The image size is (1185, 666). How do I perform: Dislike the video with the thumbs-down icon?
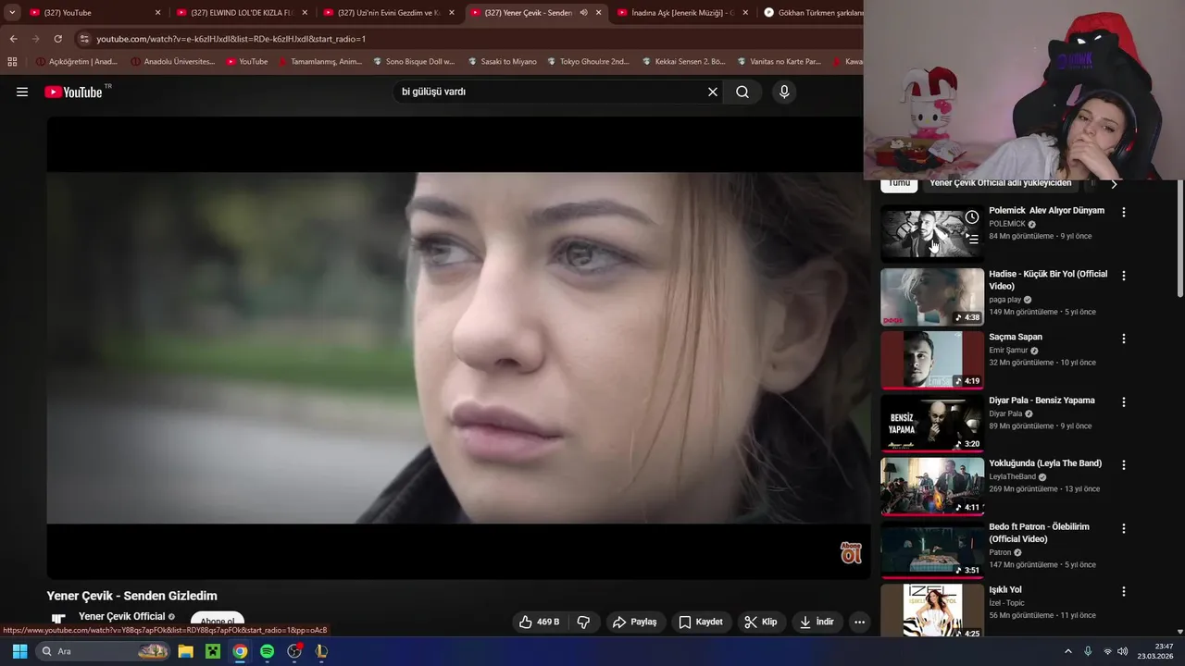click(583, 622)
